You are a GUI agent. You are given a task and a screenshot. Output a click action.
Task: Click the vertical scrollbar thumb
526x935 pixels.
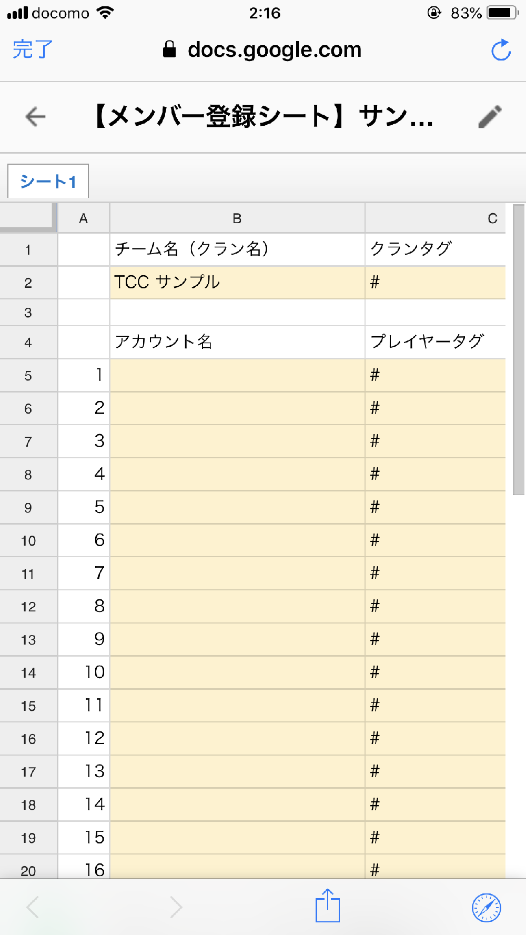point(519,350)
